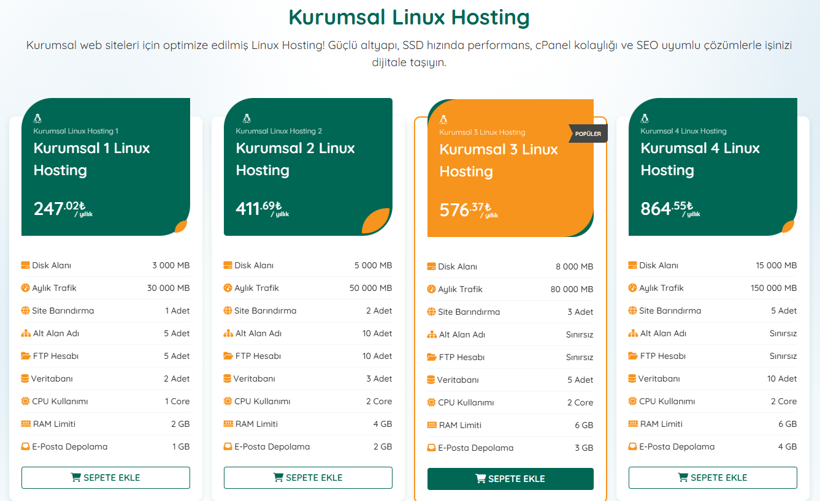This screenshot has height=501, width=820.
Task: Click the Kurumsal 2 Linux Hosting title
Action: [296, 159]
